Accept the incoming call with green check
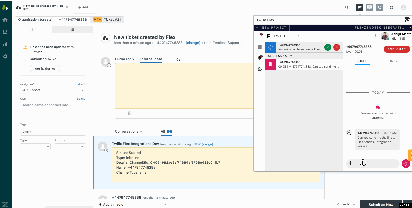The image size is (412, 208). click(328, 47)
